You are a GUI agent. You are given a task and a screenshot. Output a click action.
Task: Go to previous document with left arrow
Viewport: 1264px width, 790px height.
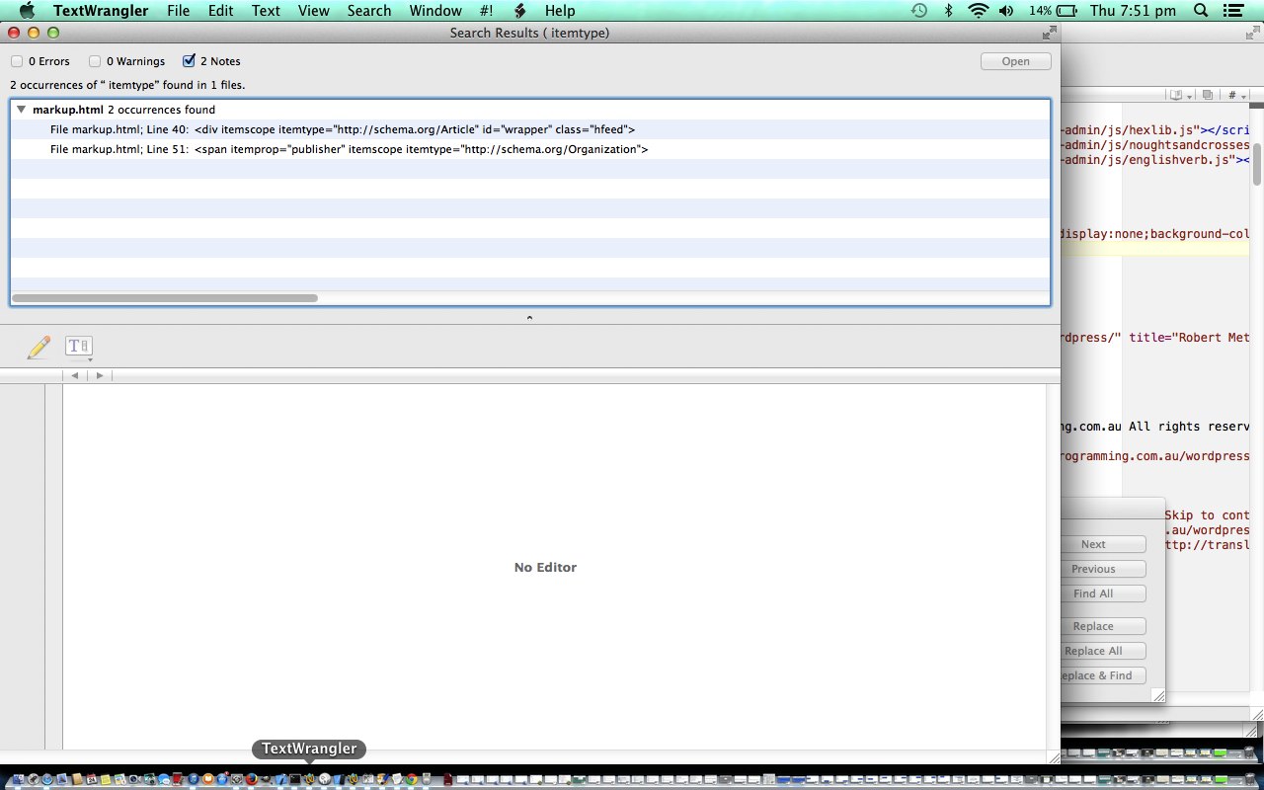click(x=75, y=375)
